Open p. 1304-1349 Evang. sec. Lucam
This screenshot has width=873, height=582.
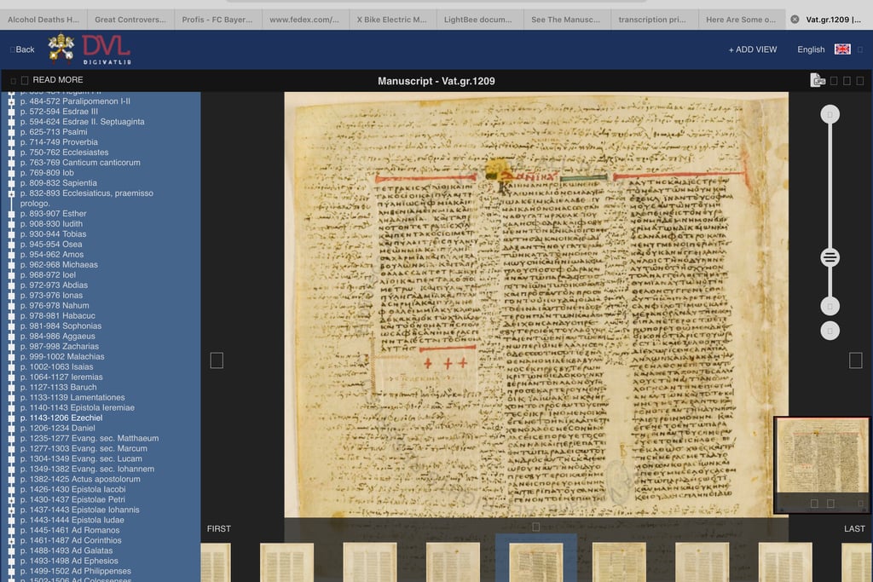click(x=81, y=458)
